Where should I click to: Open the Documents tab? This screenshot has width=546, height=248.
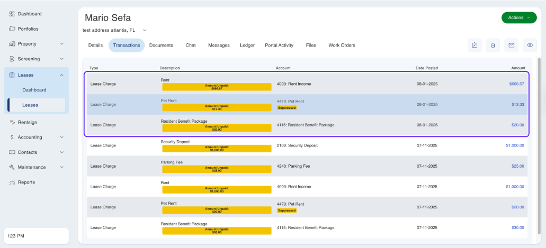[x=161, y=45]
